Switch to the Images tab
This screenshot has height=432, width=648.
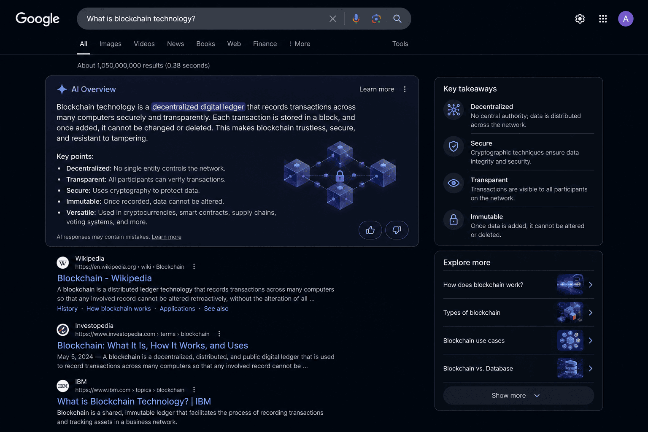(x=111, y=44)
